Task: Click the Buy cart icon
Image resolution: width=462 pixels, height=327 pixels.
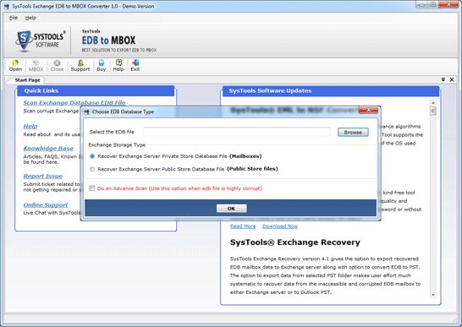Action: point(102,65)
